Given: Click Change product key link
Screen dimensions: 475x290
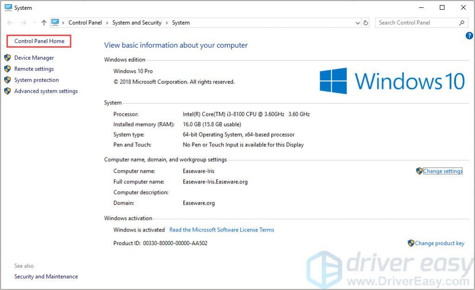Looking at the screenshot, I should (439, 243).
